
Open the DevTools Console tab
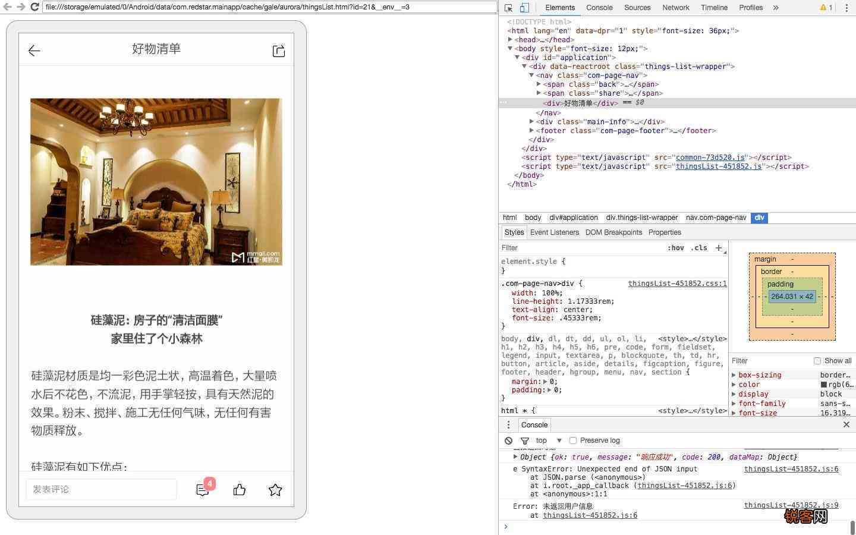[x=599, y=8]
